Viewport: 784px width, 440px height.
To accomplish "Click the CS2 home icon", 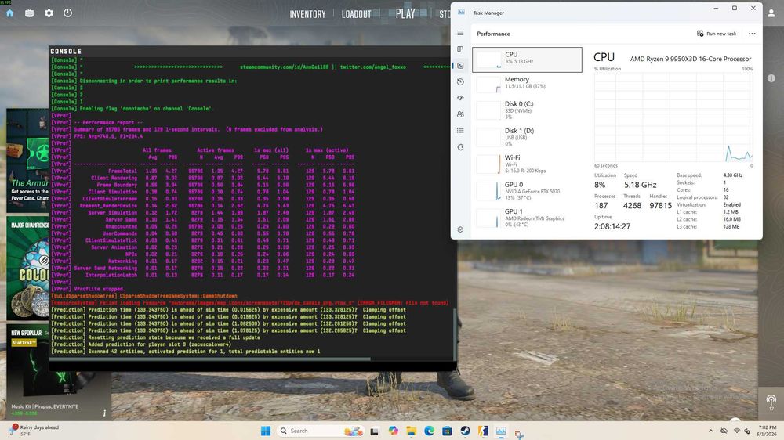I will coord(9,13).
